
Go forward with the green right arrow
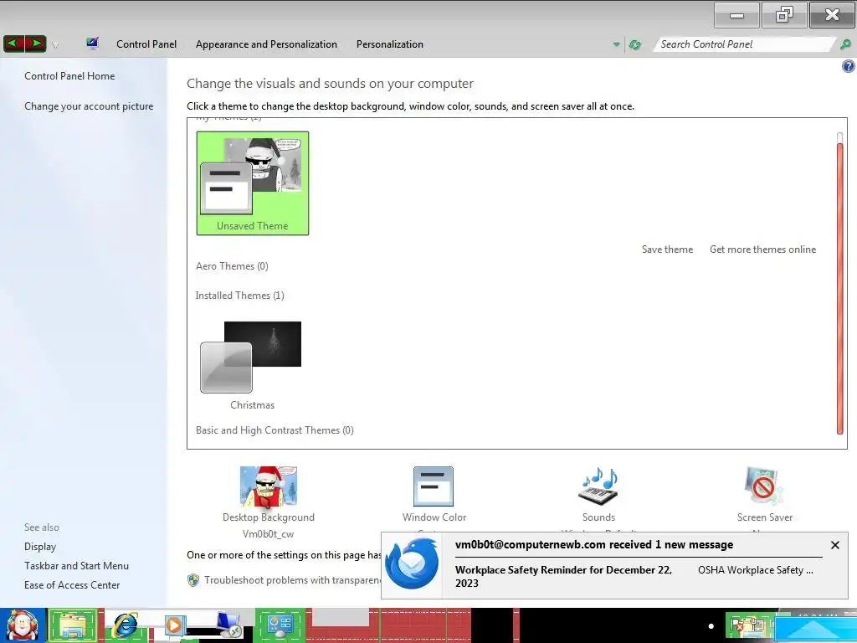pyautogui.click(x=35, y=44)
